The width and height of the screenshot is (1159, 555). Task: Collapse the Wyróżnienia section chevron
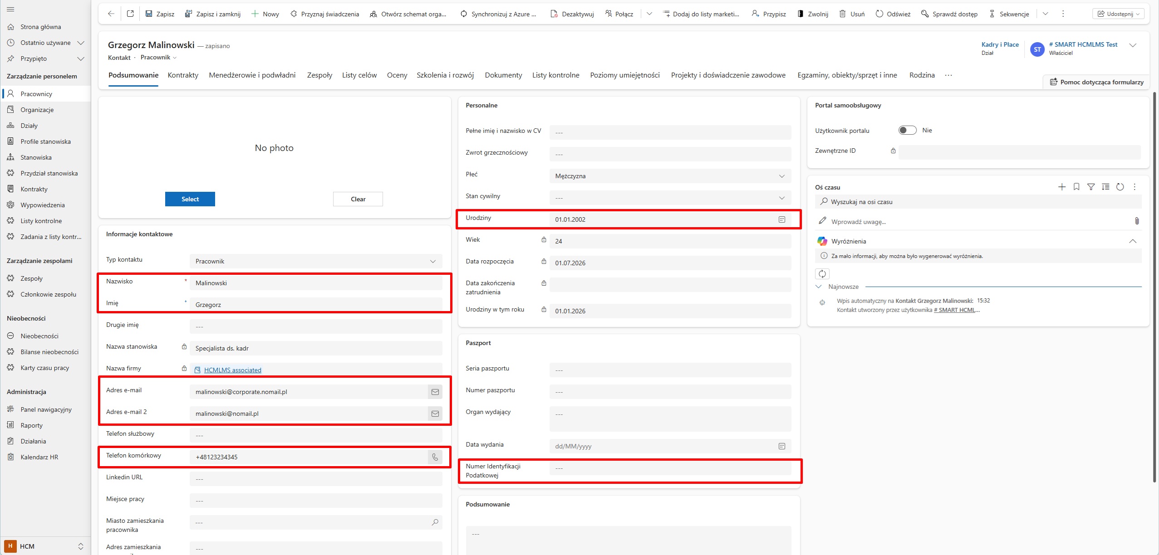[x=1133, y=241]
